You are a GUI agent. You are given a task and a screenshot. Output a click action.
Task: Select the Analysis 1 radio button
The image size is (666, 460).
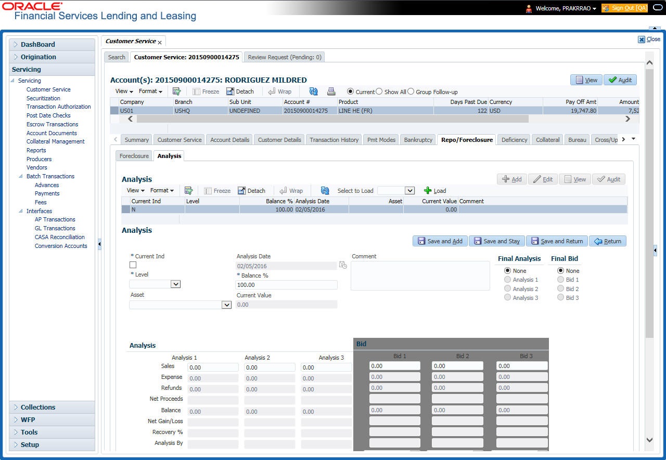pos(507,280)
